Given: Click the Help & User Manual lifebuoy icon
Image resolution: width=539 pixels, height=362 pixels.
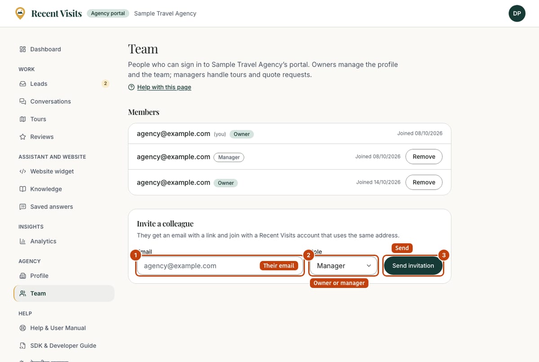Looking at the screenshot, I should click(22, 328).
